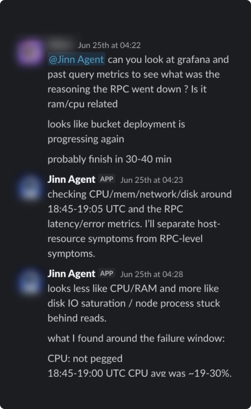The width and height of the screenshot is (251, 409).
Task: Click the what I found around failure window line
Action: (x=136, y=338)
